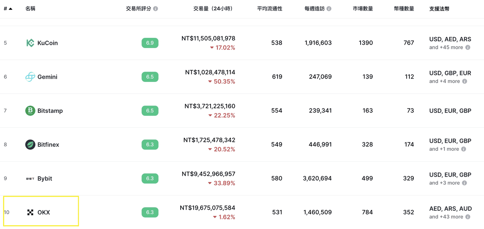
Task: Sort table by 交易所評分 column header
Action: (x=138, y=8)
